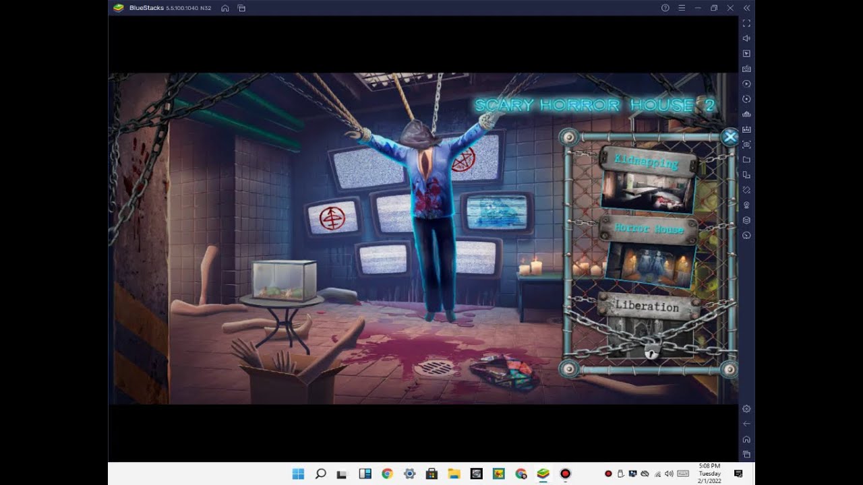Collapse the BlueStacks side toolbar
The image size is (863, 485).
pos(746,8)
